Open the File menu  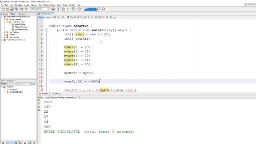click(x=2, y=5)
